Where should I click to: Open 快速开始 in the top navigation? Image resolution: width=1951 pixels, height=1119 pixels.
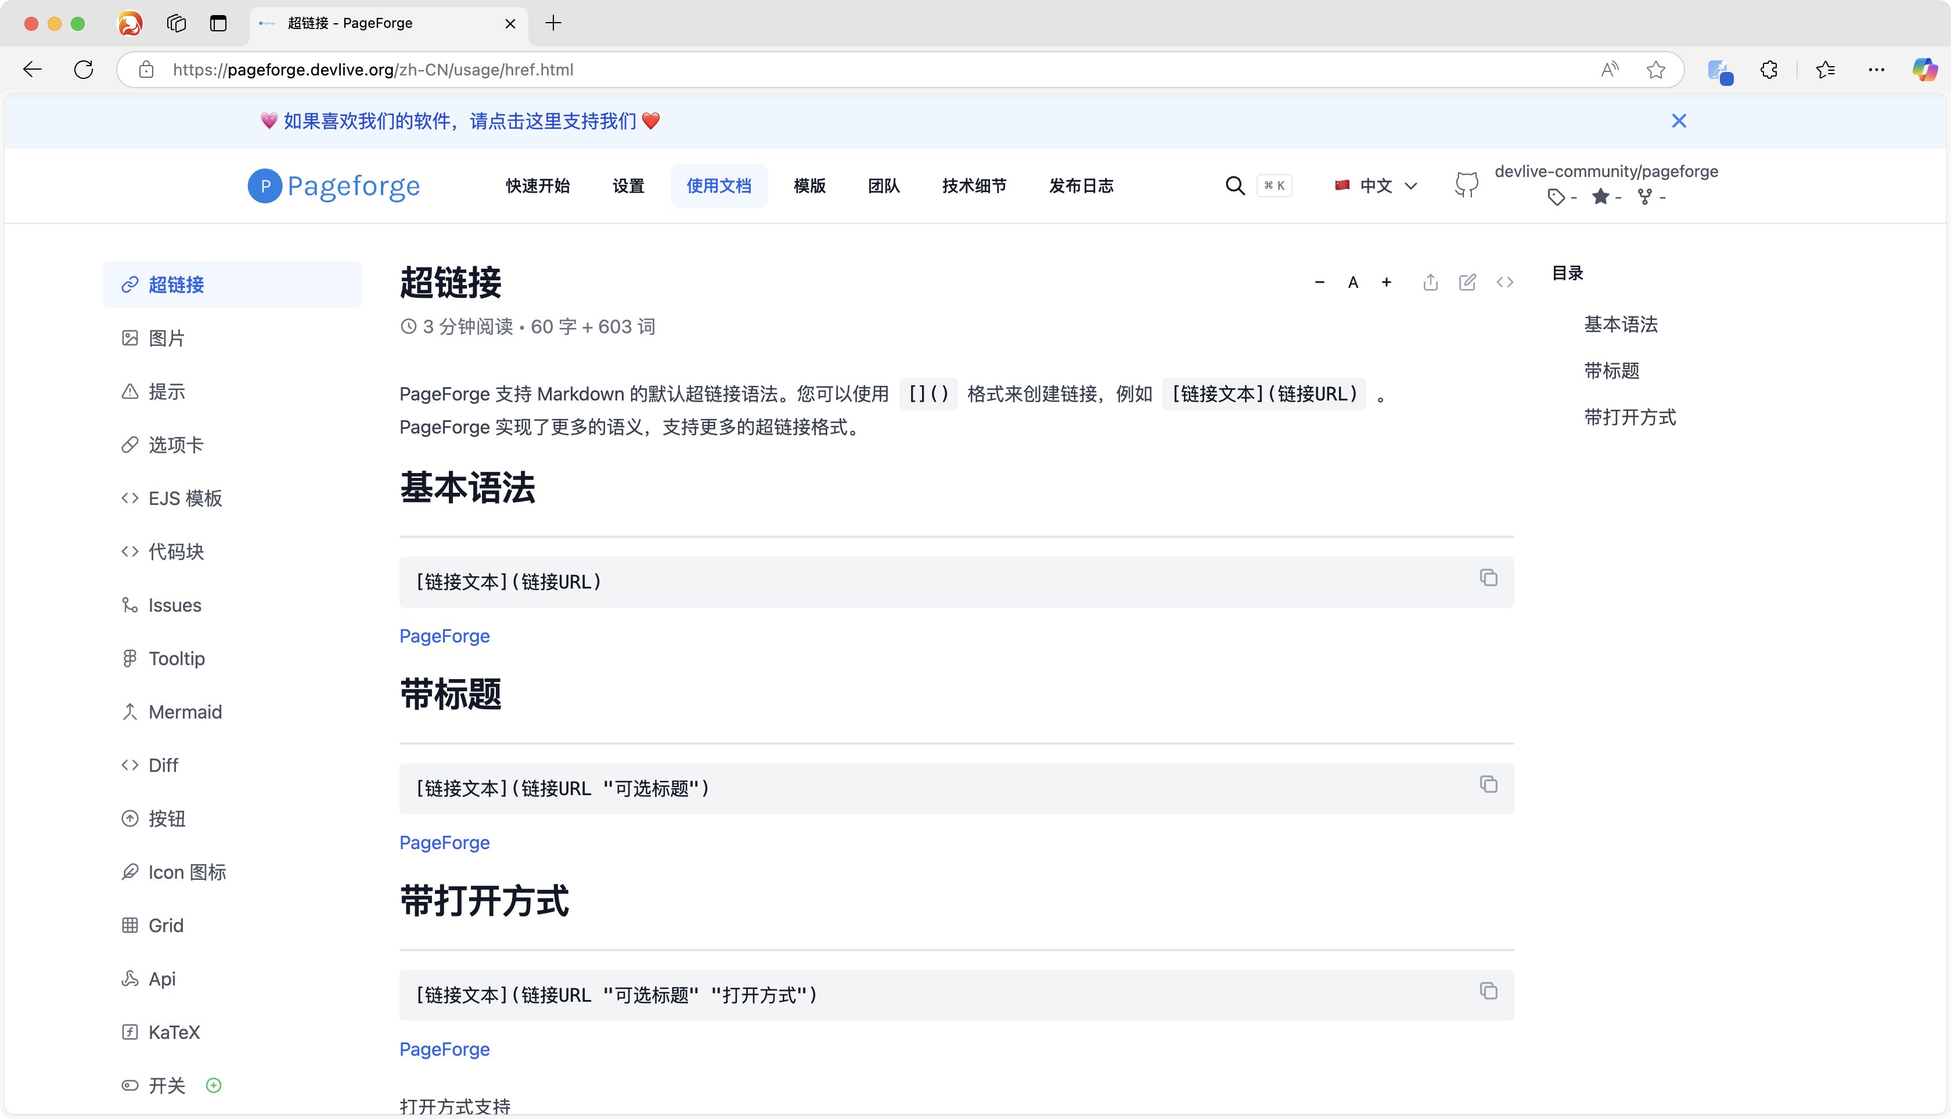point(537,186)
